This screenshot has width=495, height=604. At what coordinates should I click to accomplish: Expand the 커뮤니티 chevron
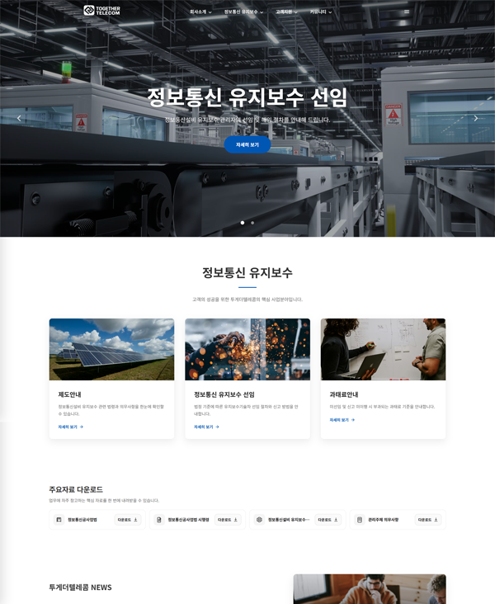330,12
